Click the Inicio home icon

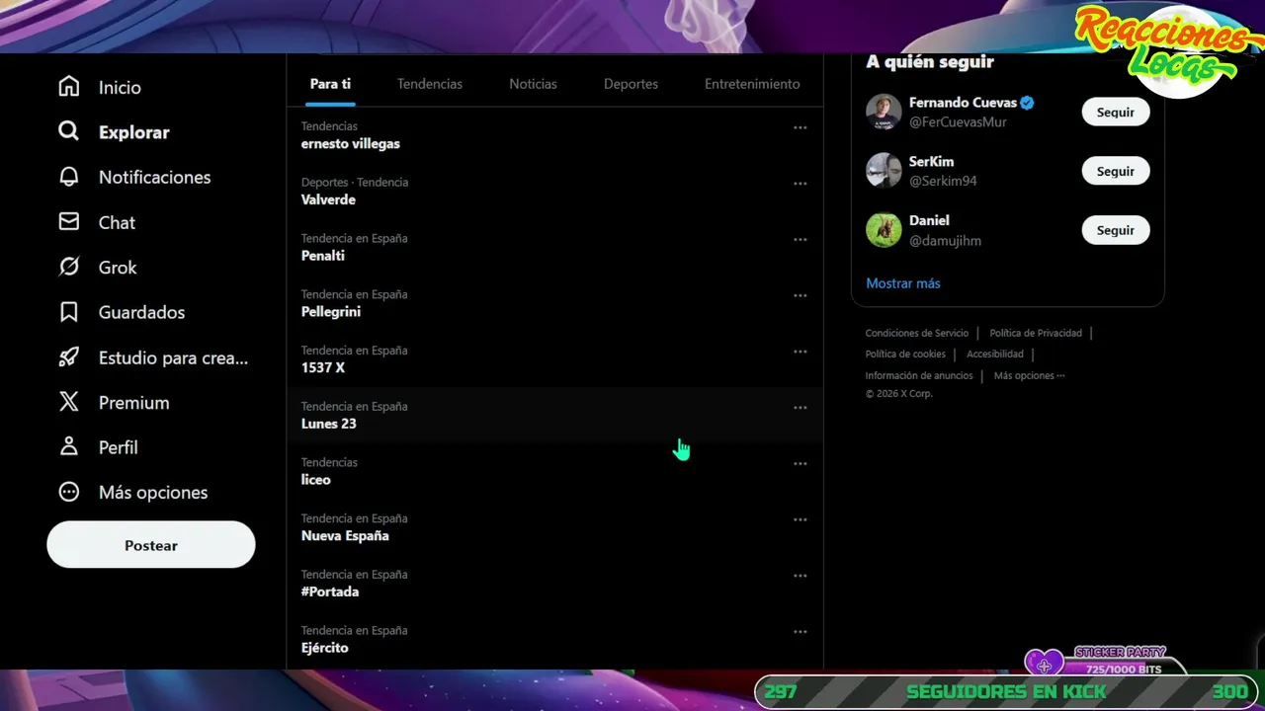[68, 87]
